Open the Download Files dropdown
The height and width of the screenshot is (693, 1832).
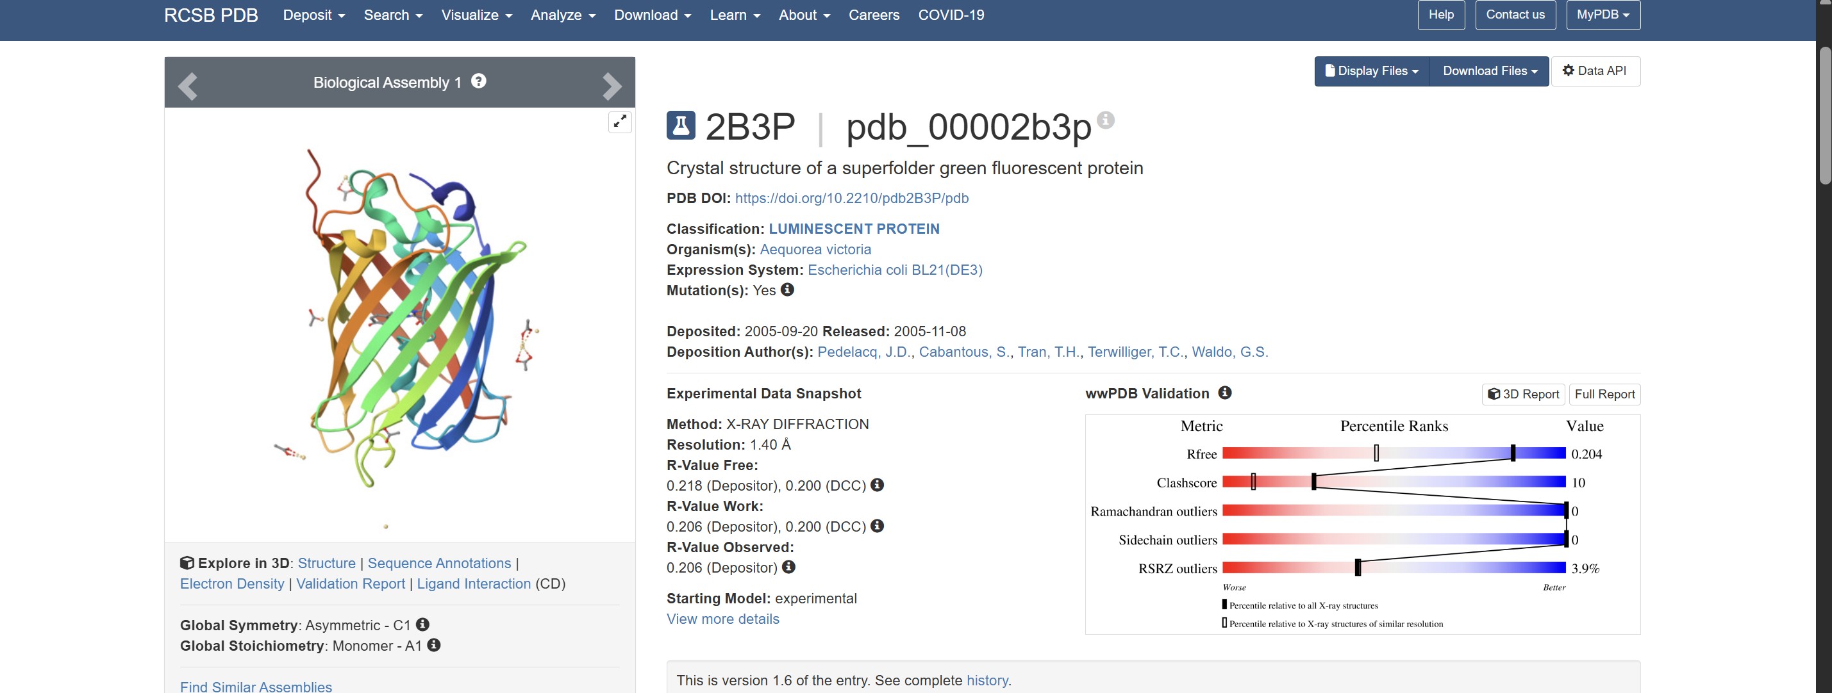(x=1489, y=70)
